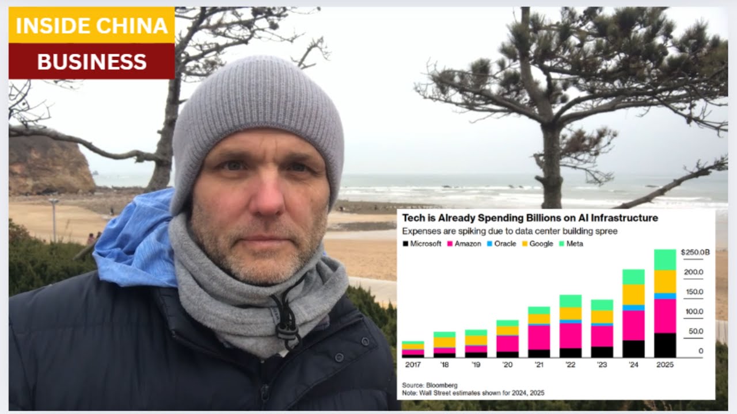Click the Wall Street estimates note
This screenshot has width=737, height=414.
coord(473,393)
